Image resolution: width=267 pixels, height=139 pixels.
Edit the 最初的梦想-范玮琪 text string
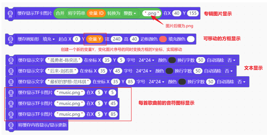[68, 82]
